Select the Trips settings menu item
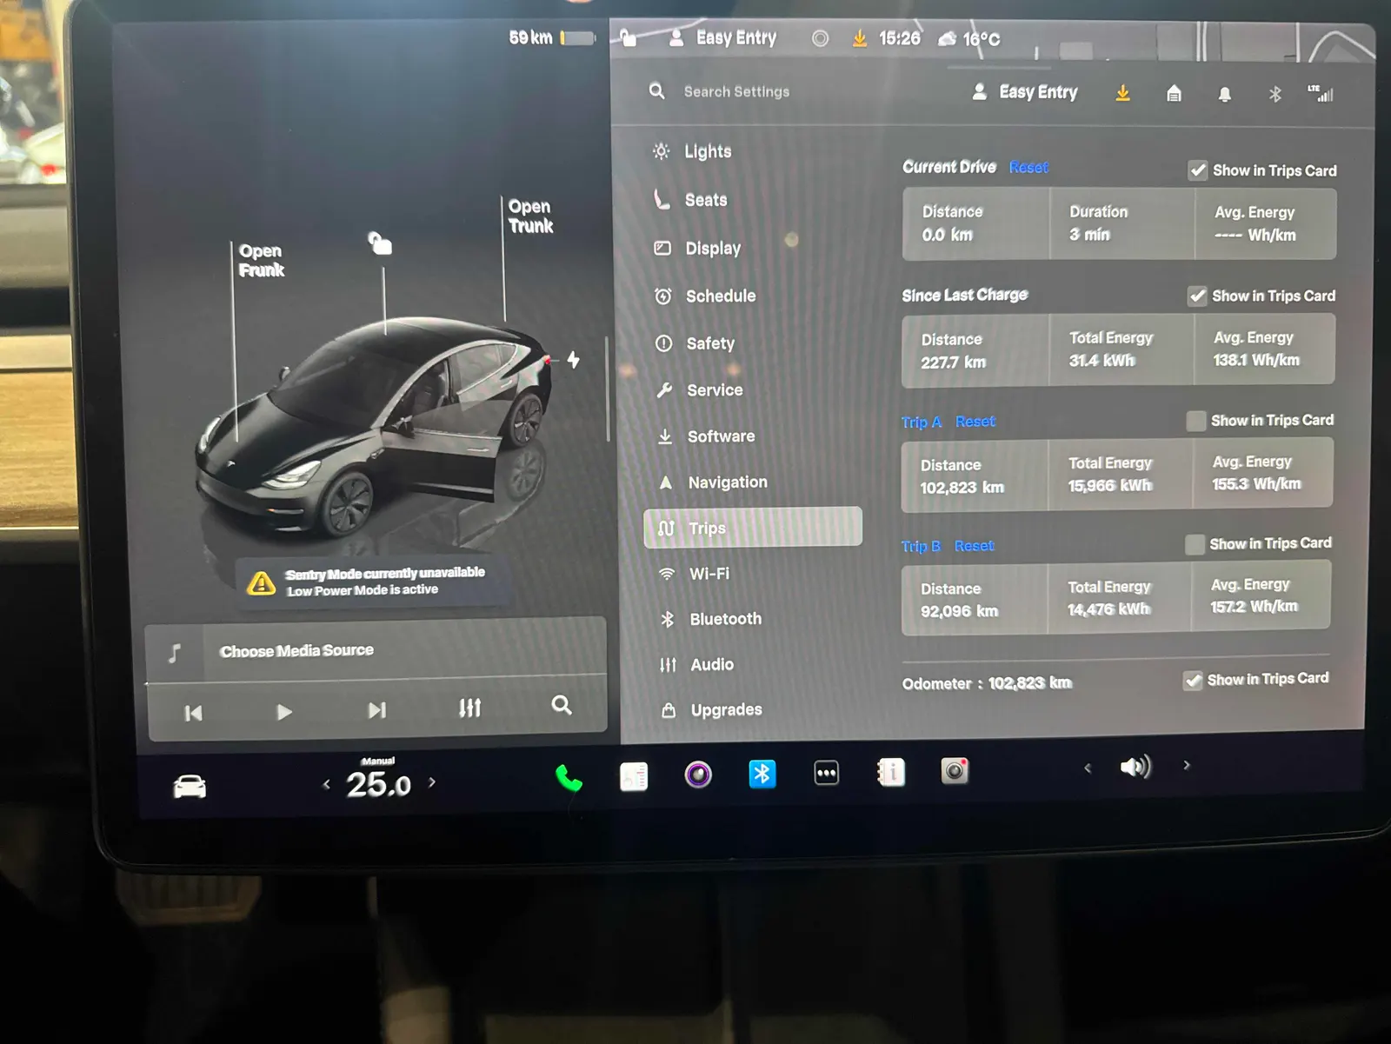The height and width of the screenshot is (1044, 1391). (x=753, y=528)
